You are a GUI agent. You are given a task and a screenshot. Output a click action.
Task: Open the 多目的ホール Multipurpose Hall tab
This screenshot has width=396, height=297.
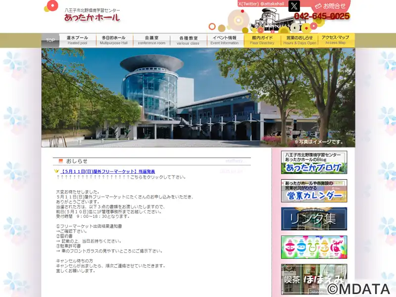pyautogui.click(x=114, y=40)
